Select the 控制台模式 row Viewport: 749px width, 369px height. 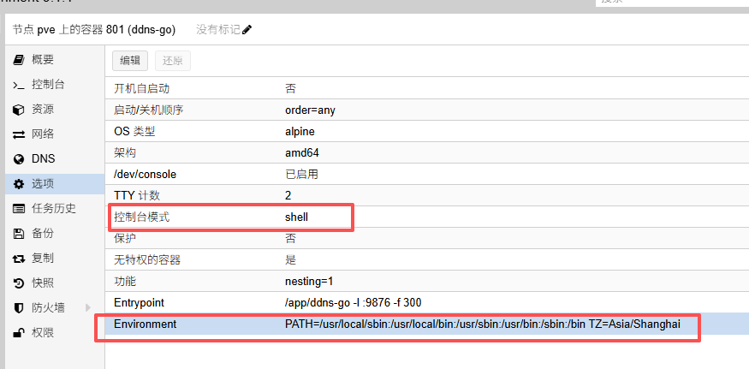click(x=427, y=217)
